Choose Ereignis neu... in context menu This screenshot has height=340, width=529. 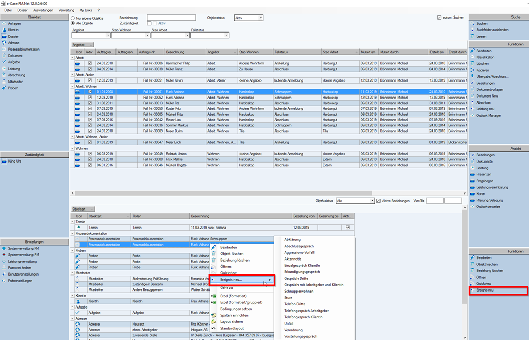pyautogui.click(x=242, y=280)
